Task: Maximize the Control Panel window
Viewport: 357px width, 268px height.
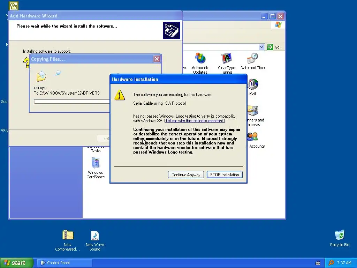Action: [x=272, y=16]
